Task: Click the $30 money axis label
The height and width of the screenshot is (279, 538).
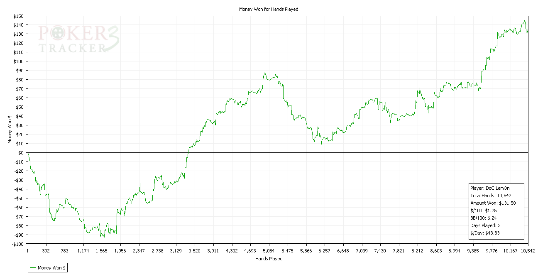Action: coord(20,126)
